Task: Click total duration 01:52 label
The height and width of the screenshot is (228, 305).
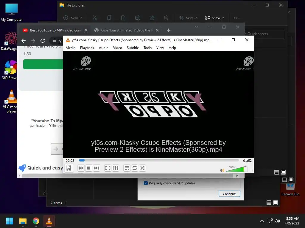Action: click(247, 161)
